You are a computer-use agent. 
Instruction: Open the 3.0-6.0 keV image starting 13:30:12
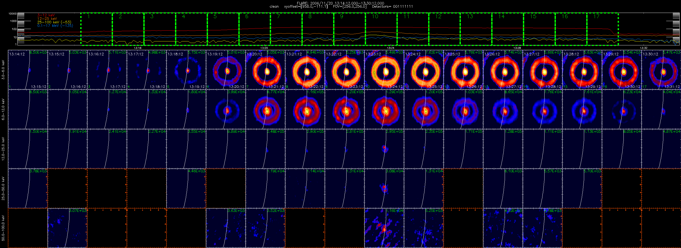tap(661, 70)
